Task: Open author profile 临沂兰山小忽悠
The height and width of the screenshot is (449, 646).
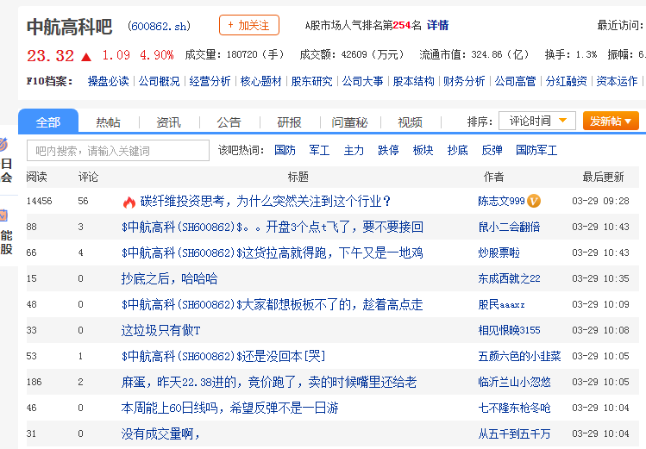Action: point(515,382)
